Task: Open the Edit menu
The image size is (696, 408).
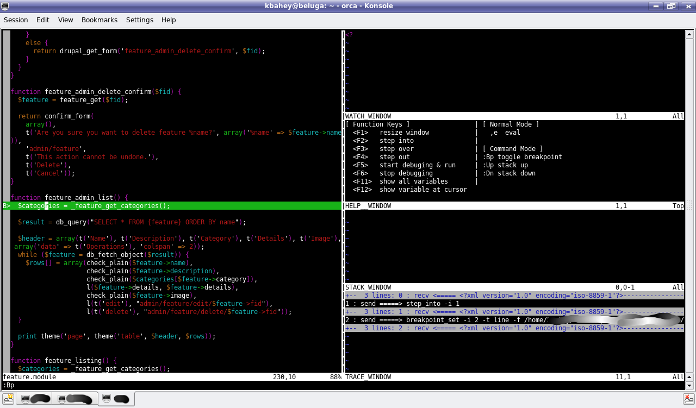Action: click(43, 20)
